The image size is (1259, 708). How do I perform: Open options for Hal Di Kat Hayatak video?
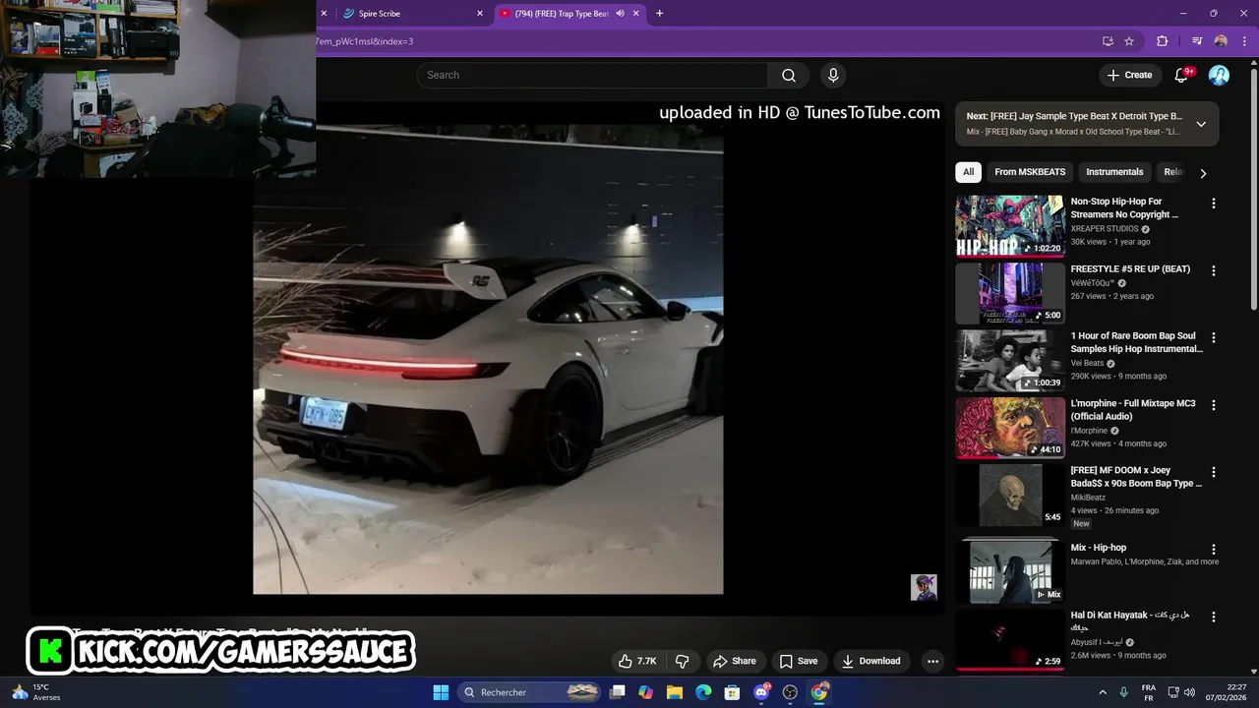tap(1213, 617)
